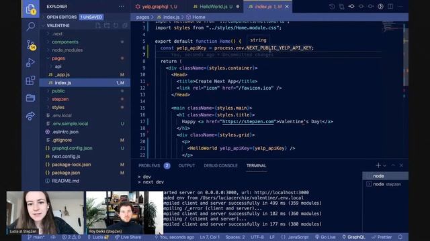
Task: Click Spaces: 2 indentation setting
Action: (x=235, y=237)
